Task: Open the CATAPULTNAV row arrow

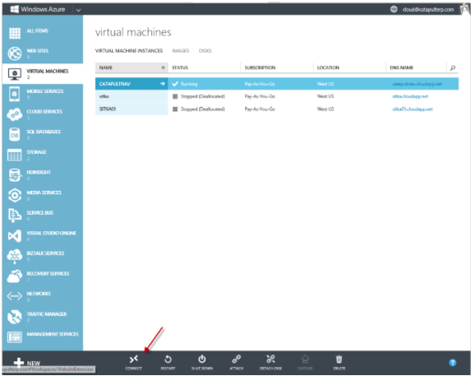Action: tap(163, 84)
